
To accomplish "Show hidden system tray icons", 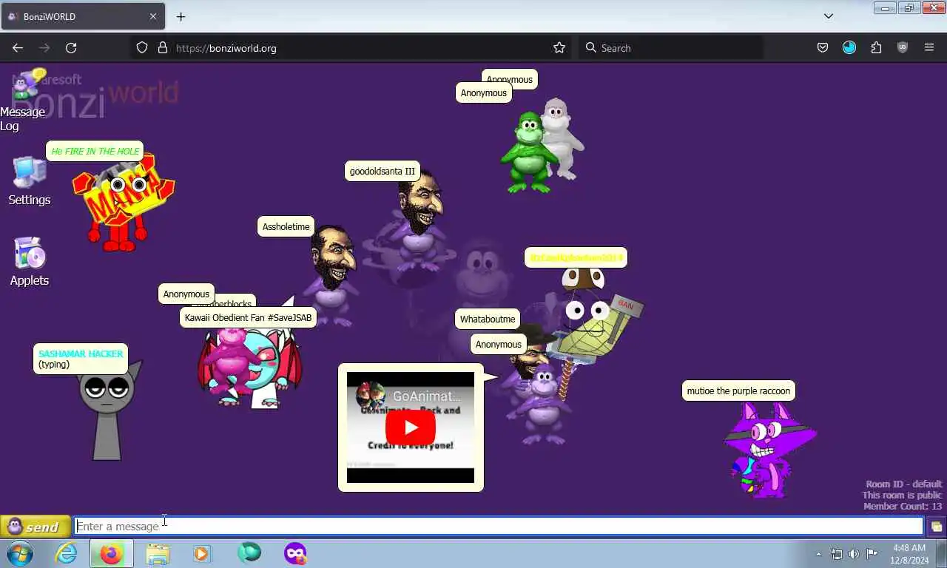I will point(818,554).
